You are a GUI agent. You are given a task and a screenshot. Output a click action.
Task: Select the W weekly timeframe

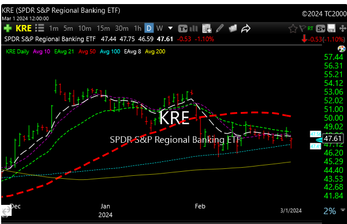[159, 28]
